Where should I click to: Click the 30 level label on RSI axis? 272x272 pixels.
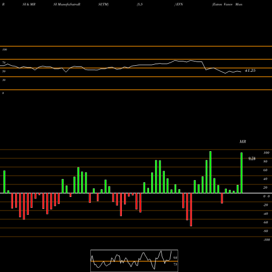tap(4, 80)
